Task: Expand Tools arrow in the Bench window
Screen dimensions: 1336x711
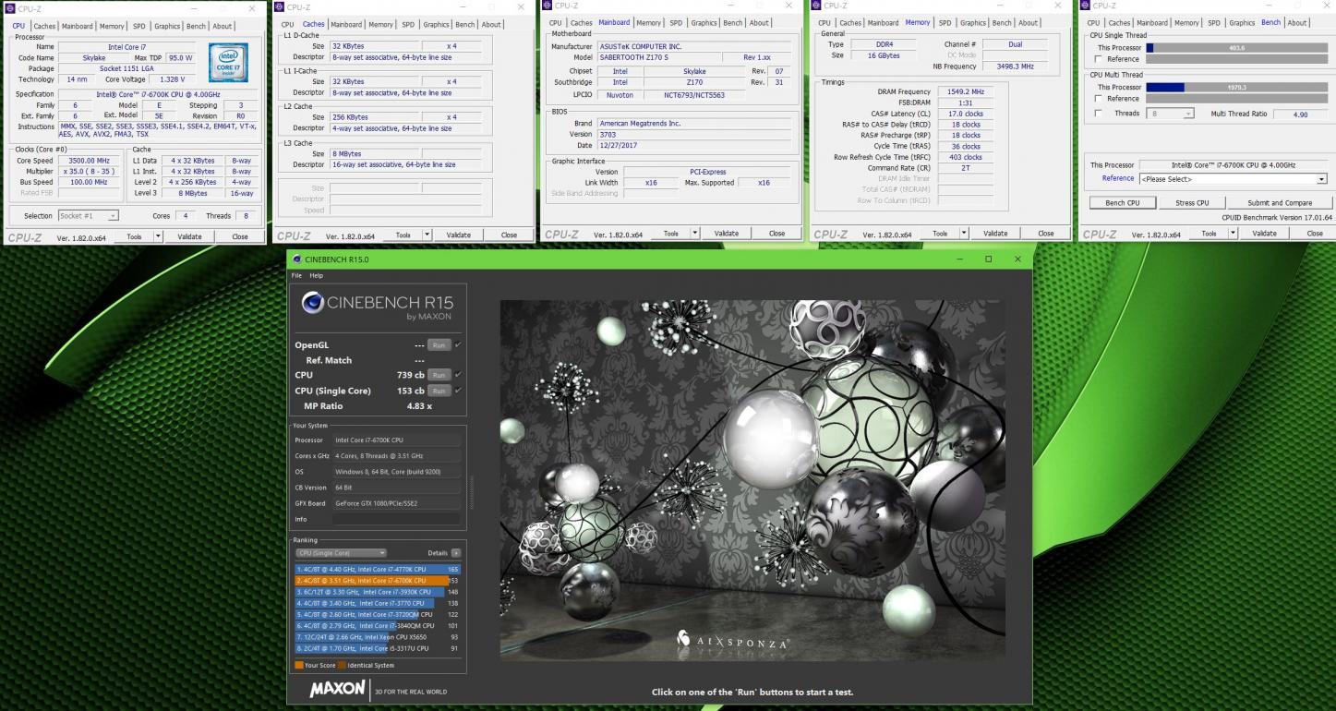Action: click(1233, 234)
